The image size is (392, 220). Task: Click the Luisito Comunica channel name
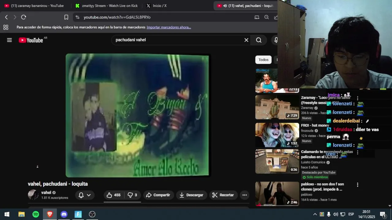313,162
